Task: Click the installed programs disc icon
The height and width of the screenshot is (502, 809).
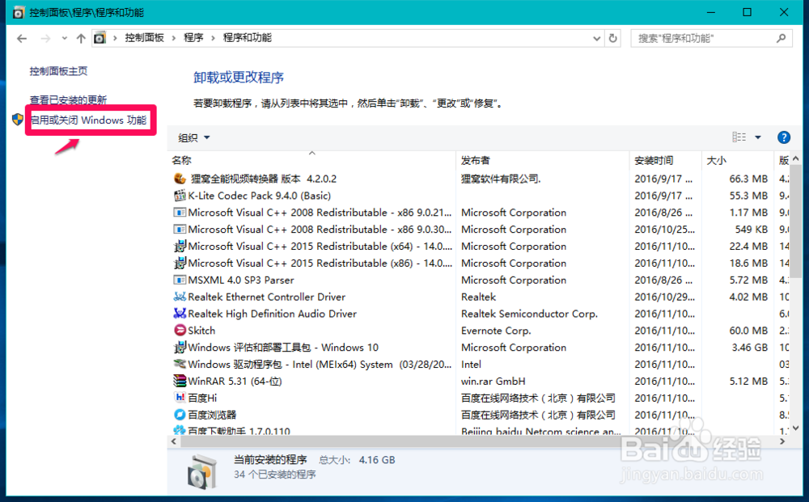Action: pos(202,471)
